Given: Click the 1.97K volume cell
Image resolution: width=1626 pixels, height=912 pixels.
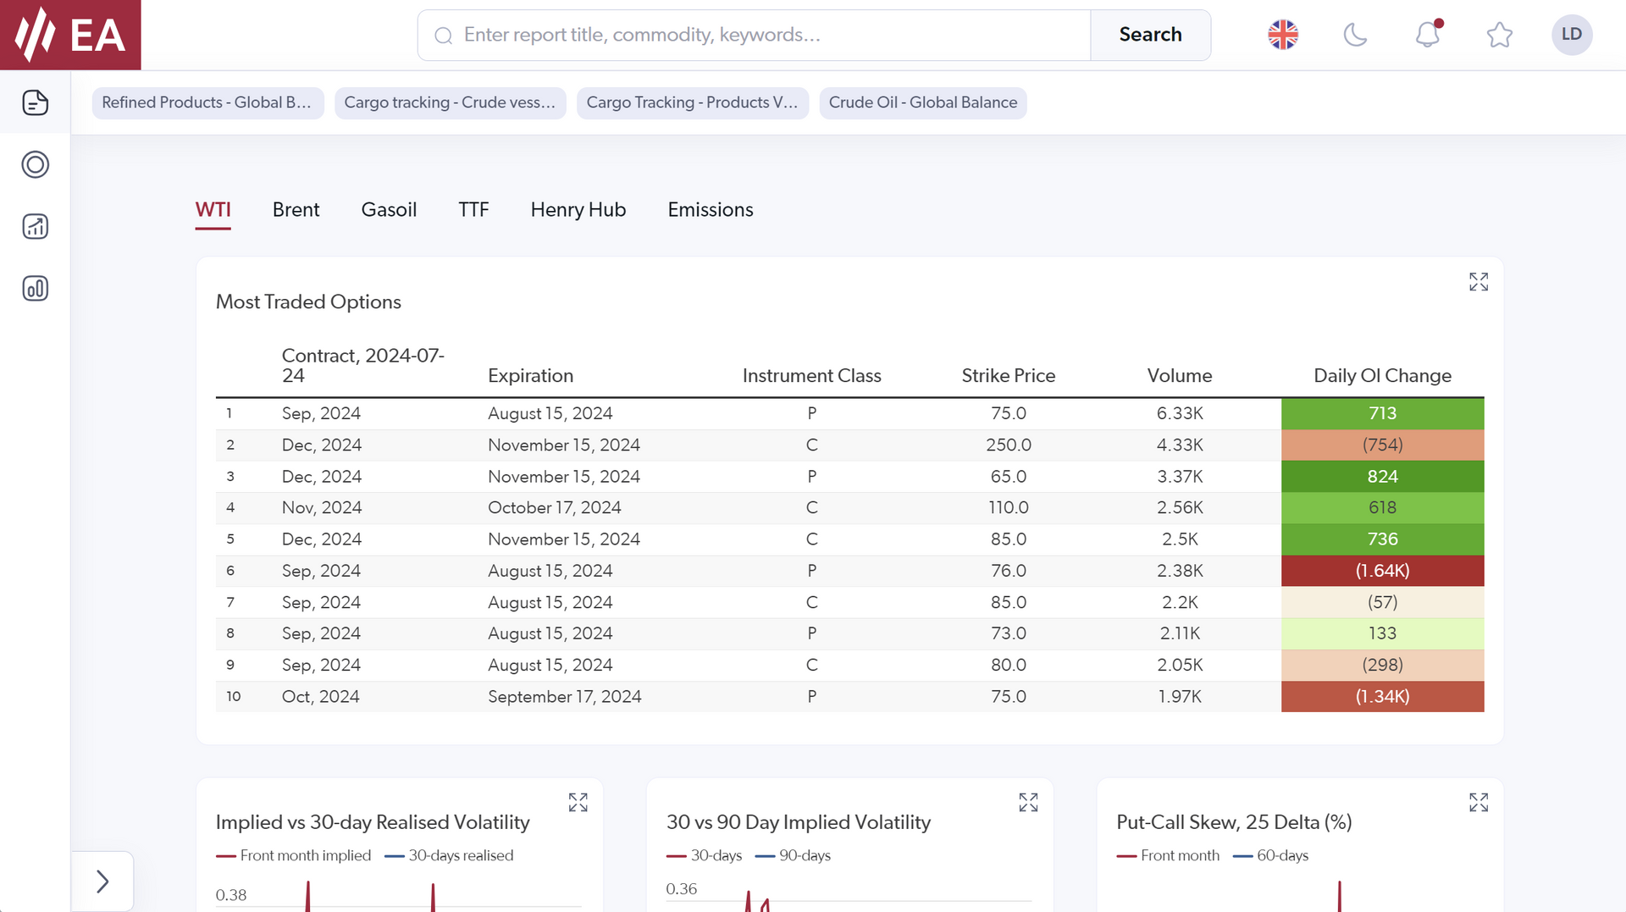Looking at the screenshot, I should click(1180, 697).
